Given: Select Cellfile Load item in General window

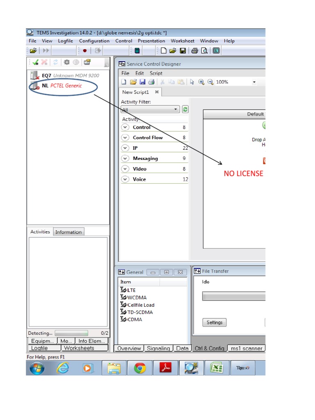Looking at the screenshot, I should point(137,305).
